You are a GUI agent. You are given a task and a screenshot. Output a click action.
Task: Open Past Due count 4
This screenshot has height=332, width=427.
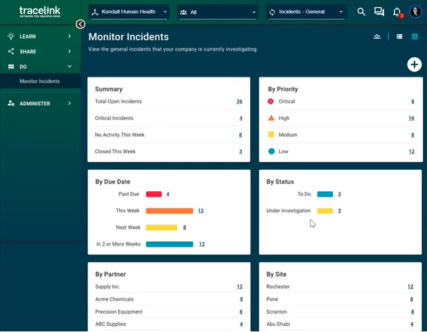[168, 194]
